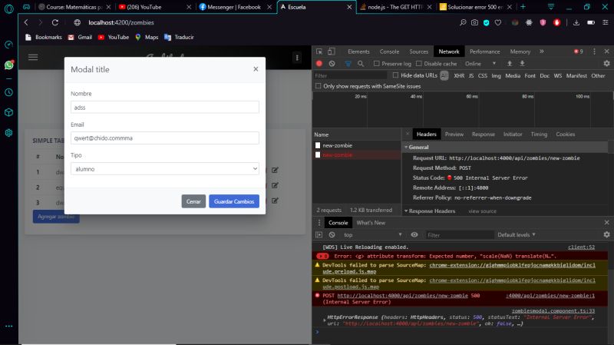Screen dimensions: 614x345
Task: Click Nombre input field
Action: pos(165,107)
